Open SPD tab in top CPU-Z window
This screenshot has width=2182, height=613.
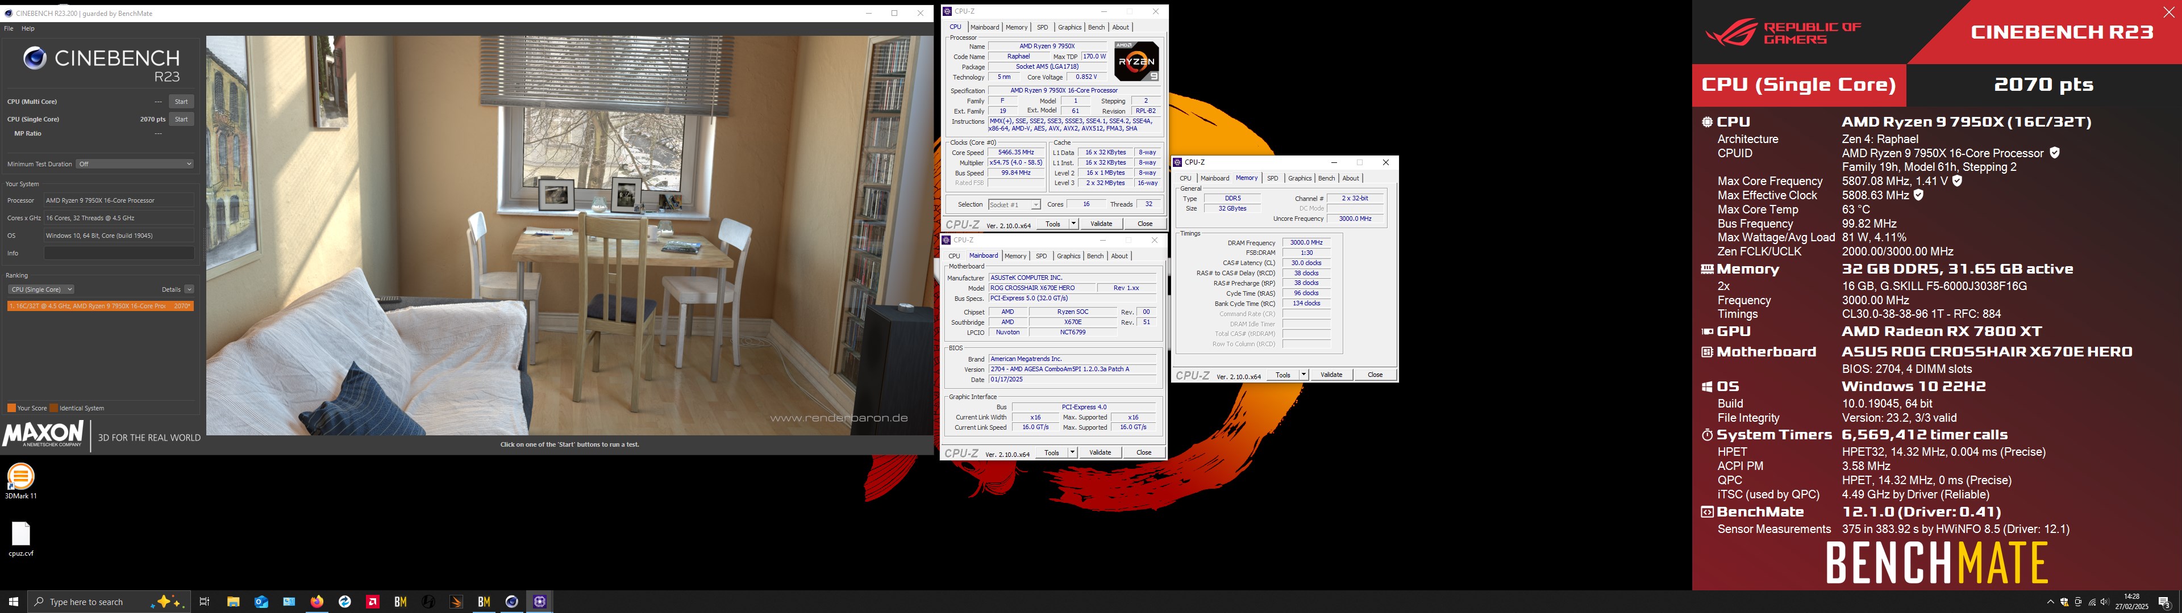pos(1042,27)
